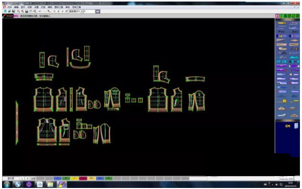The height and width of the screenshot is (189, 302).
Task: Open the blue S browser taskbar icon
Action: 18,184
